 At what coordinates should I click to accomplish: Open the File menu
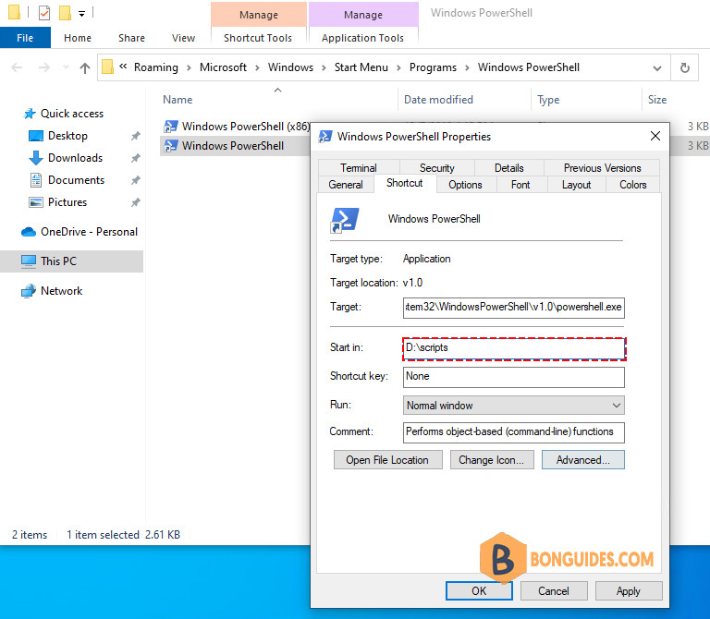pos(25,38)
